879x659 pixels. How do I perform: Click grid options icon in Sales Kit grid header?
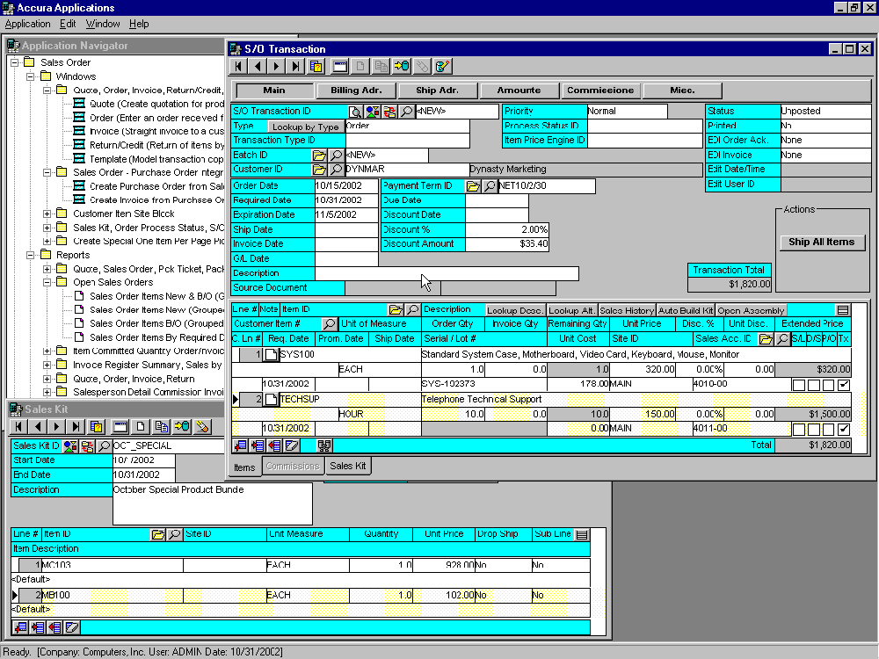(582, 534)
